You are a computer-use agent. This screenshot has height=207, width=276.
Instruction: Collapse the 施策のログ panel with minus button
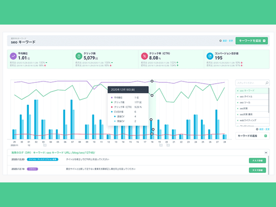pyautogui.click(x=265, y=152)
